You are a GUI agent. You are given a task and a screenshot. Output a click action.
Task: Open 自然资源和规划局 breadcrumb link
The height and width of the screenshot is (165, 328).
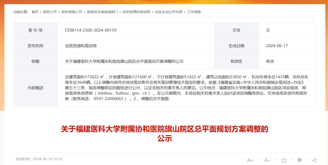[136, 12]
